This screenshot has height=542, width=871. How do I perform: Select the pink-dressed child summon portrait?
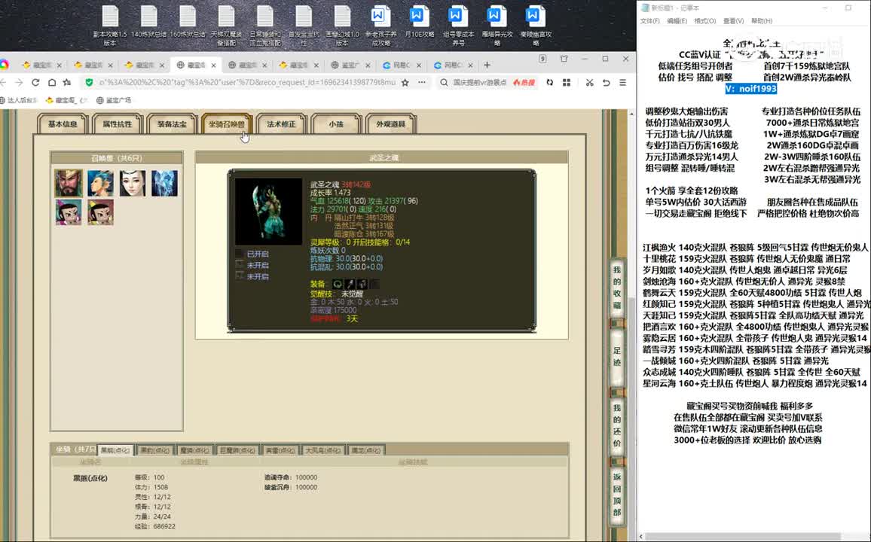69,212
